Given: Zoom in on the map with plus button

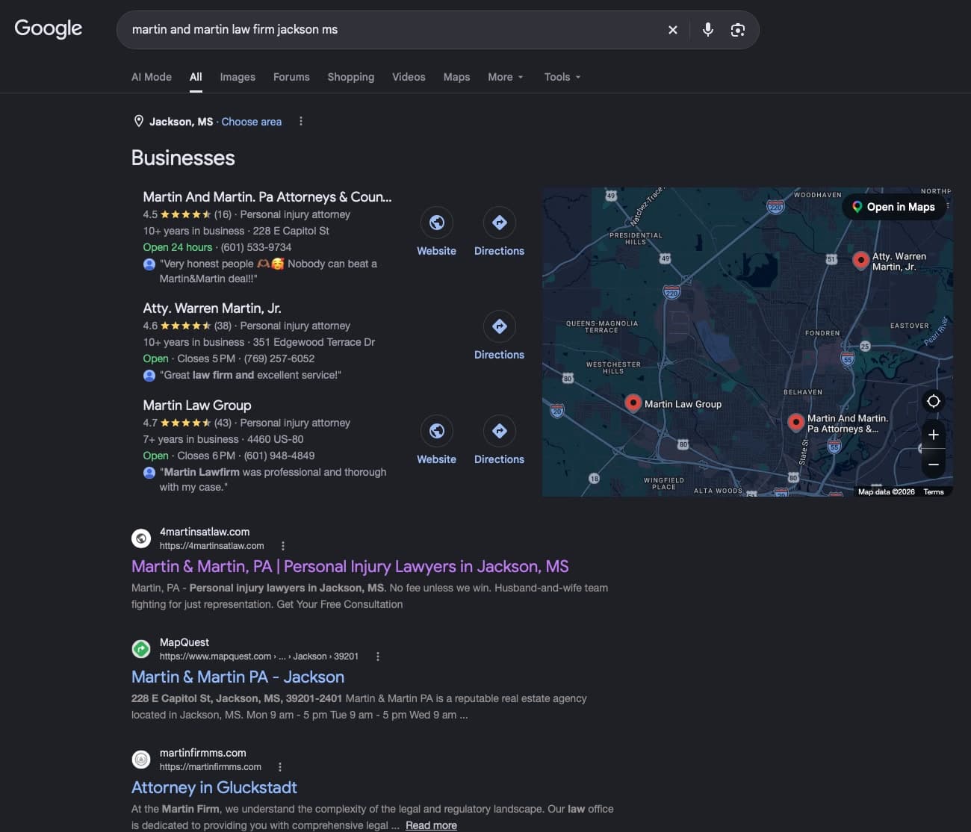Looking at the screenshot, I should point(934,435).
